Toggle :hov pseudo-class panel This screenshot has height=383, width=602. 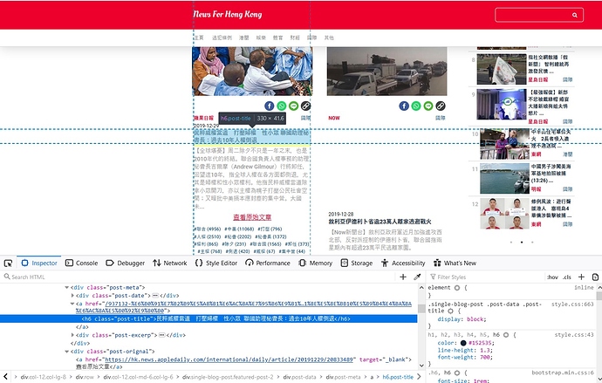click(x=552, y=277)
